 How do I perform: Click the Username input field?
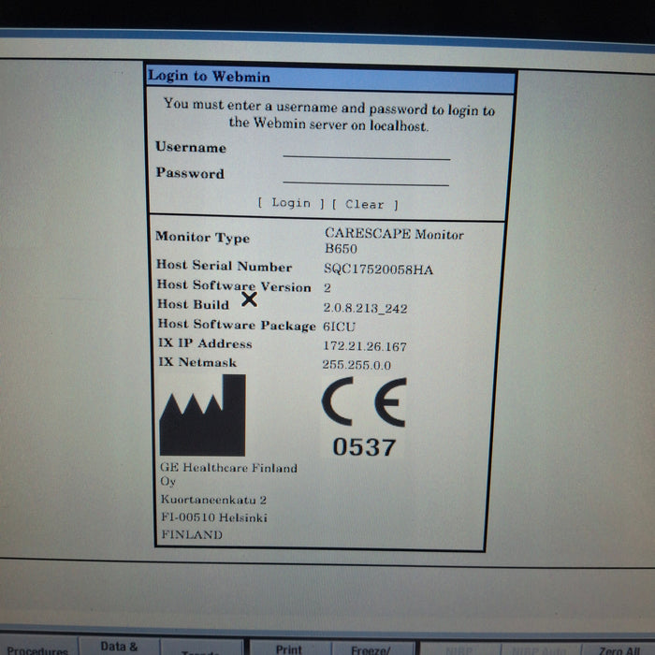point(366,150)
